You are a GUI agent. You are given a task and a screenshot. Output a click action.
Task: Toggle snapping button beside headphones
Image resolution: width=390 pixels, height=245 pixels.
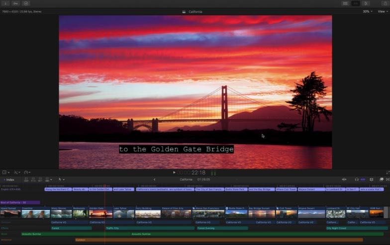pos(363,179)
